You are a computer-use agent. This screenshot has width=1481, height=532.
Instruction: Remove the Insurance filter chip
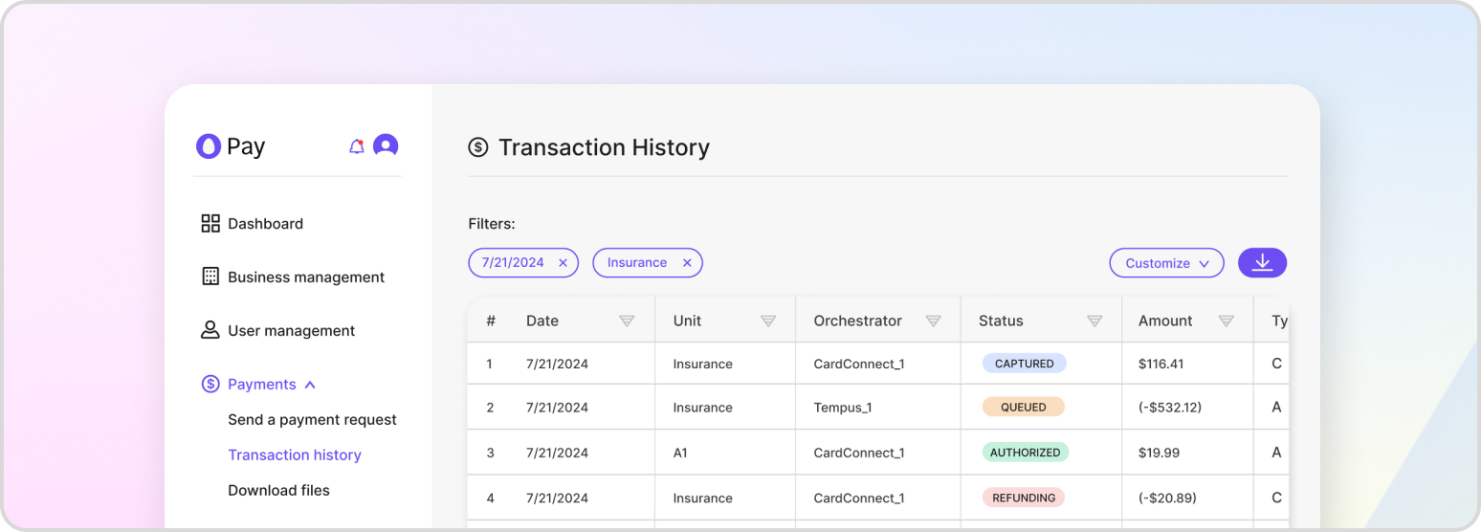[687, 263]
